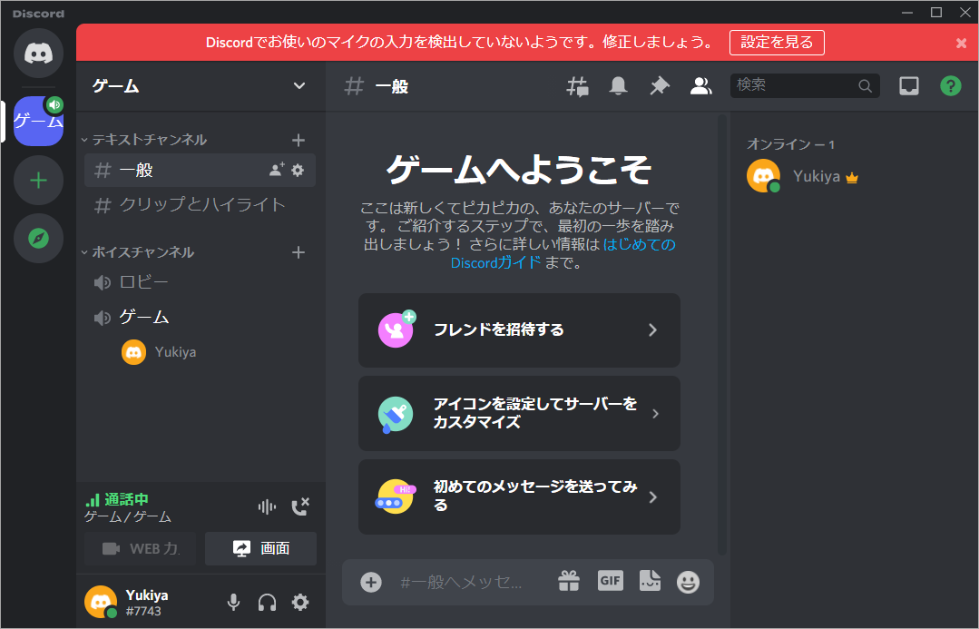Open 設定を見る button in banner
Screen dimensions: 979x629
click(x=777, y=43)
